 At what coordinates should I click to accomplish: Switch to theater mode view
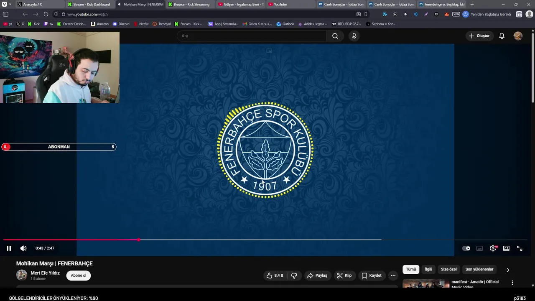[506, 248]
